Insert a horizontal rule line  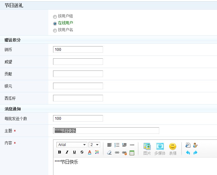pyautogui.click(x=132, y=145)
